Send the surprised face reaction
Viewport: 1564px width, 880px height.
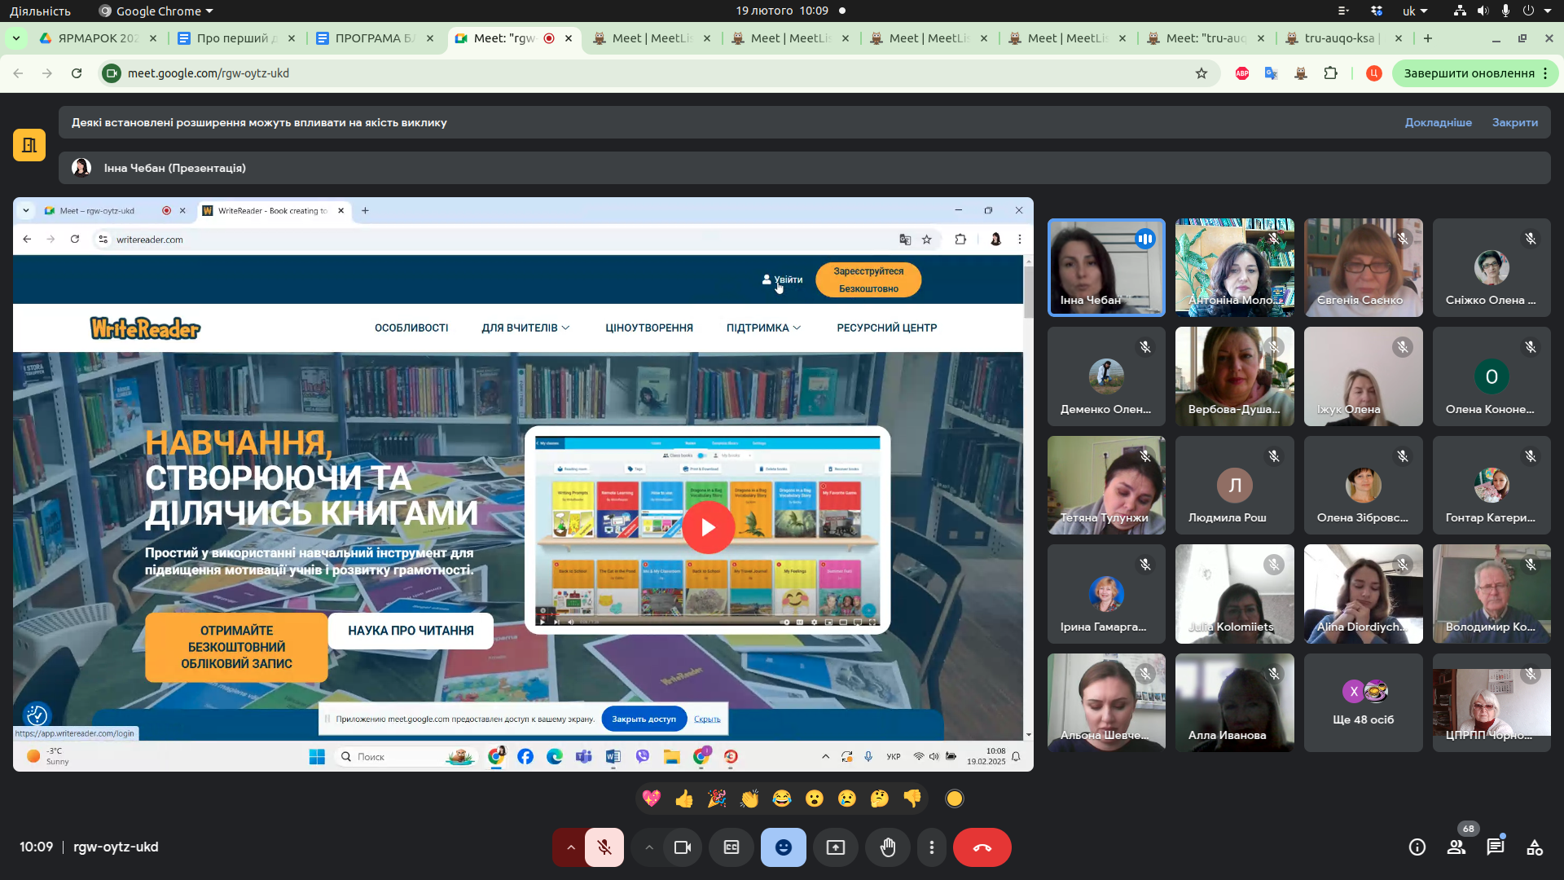pos(815,799)
